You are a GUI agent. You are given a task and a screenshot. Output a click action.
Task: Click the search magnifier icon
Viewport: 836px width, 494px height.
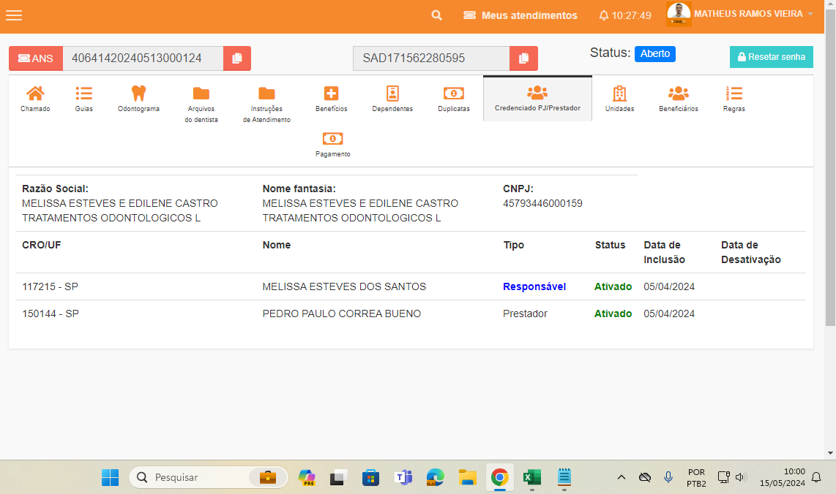pyautogui.click(x=436, y=15)
